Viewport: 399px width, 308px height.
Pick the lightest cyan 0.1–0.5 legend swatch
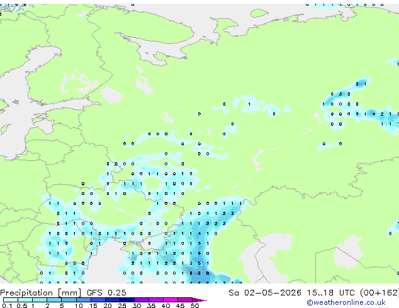pos(11,300)
